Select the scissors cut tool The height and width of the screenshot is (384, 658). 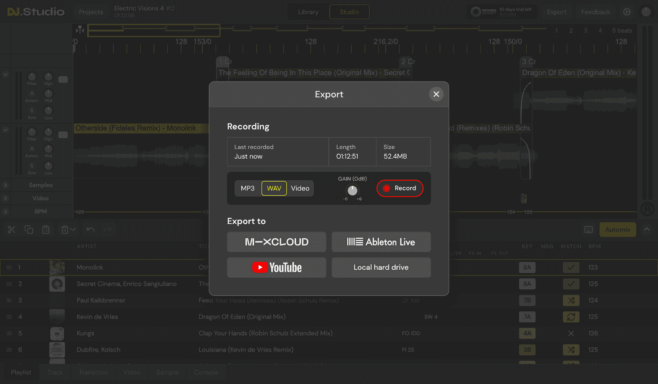[x=12, y=229]
